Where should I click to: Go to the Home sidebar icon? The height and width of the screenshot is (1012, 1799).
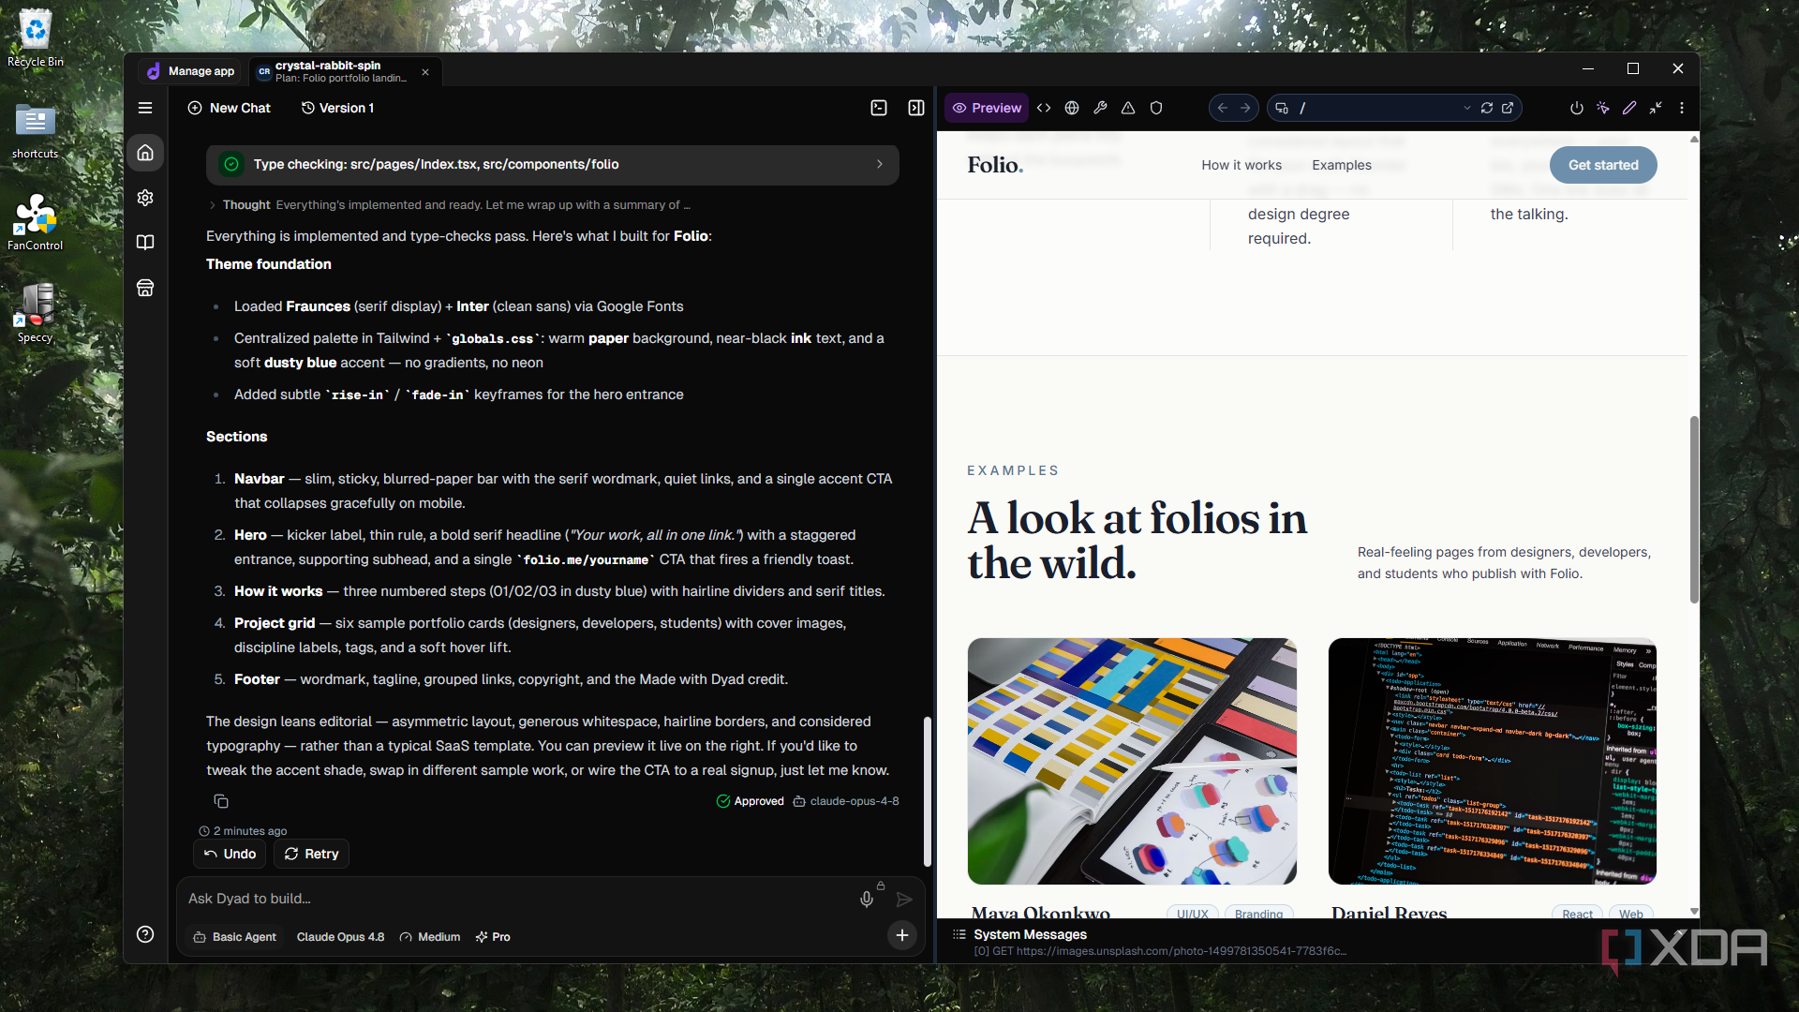[145, 153]
